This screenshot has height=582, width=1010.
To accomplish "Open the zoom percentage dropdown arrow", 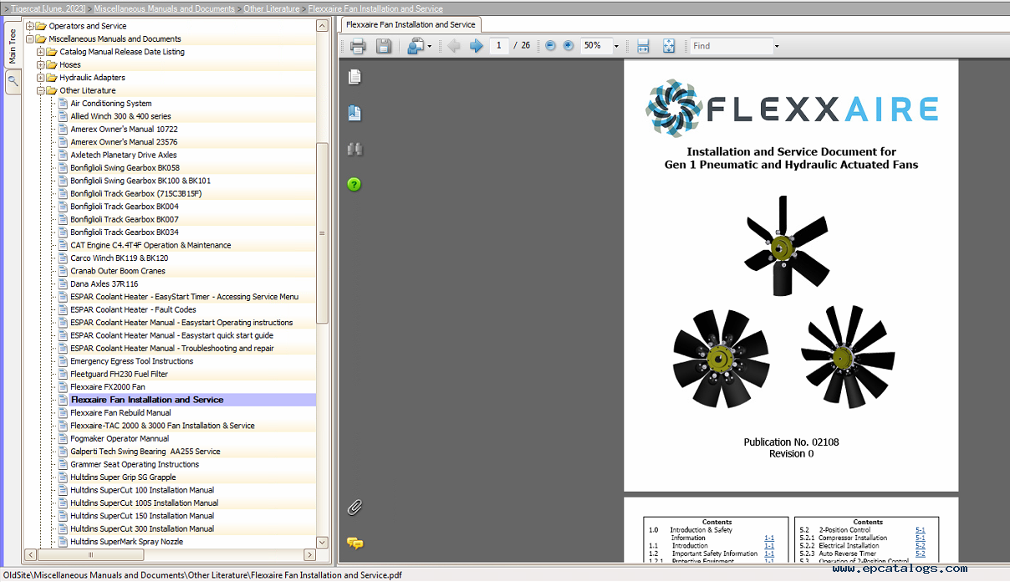I will tap(616, 46).
